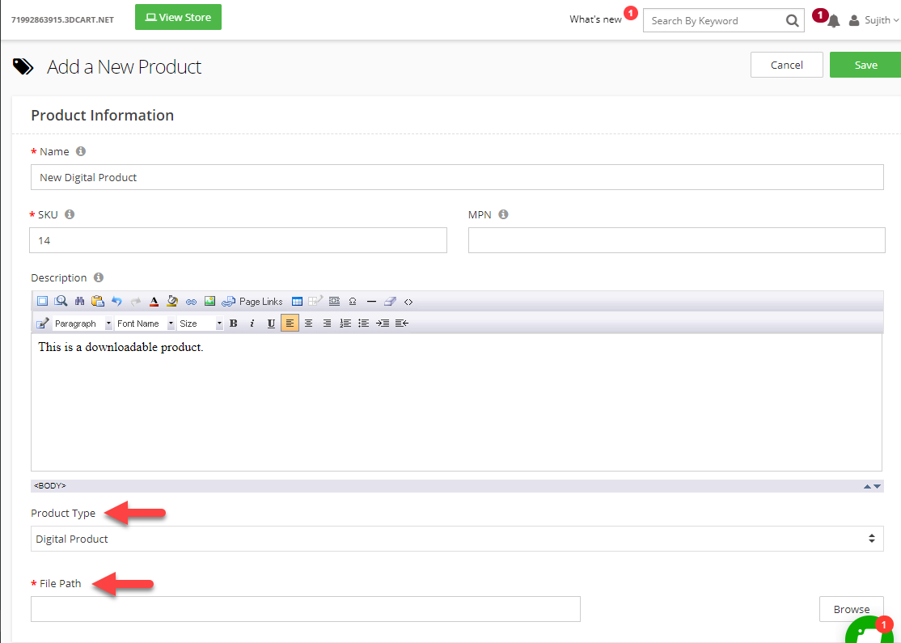Open the background highlight color tool

click(171, 301)
